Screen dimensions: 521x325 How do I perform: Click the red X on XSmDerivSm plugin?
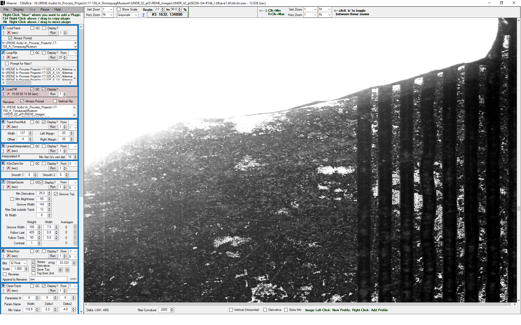click(9, 168)
